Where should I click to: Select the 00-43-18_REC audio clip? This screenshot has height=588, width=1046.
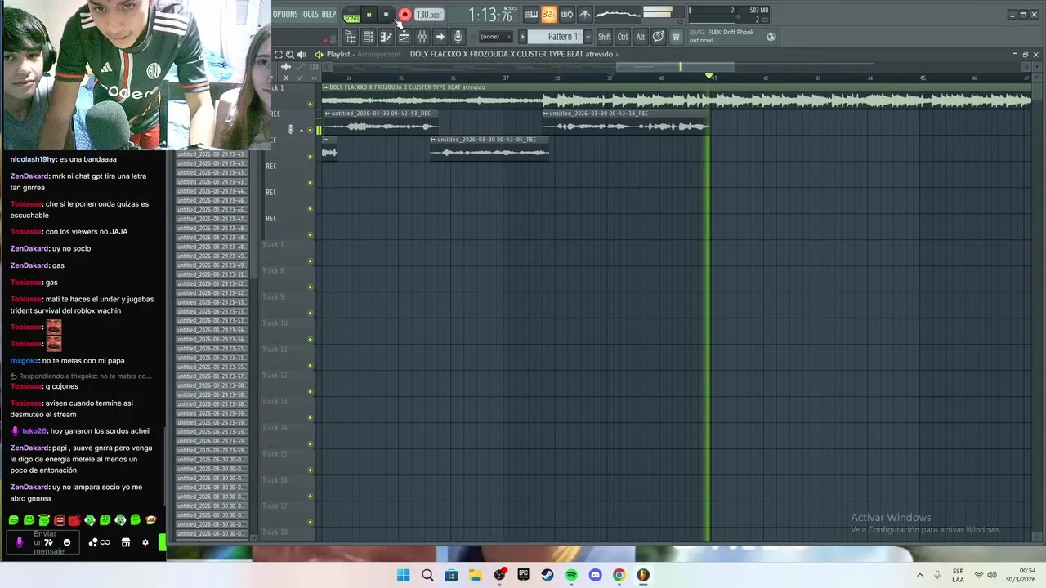[626, 122]
